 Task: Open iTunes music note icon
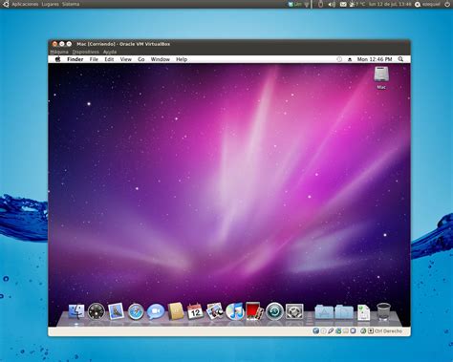pos(234,311)
